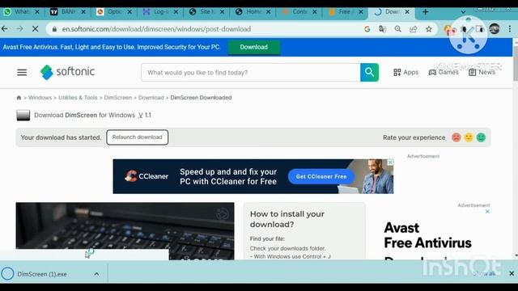The image size is (518, 291).
Task: Focus the Softonic search field
Action: 251,72
